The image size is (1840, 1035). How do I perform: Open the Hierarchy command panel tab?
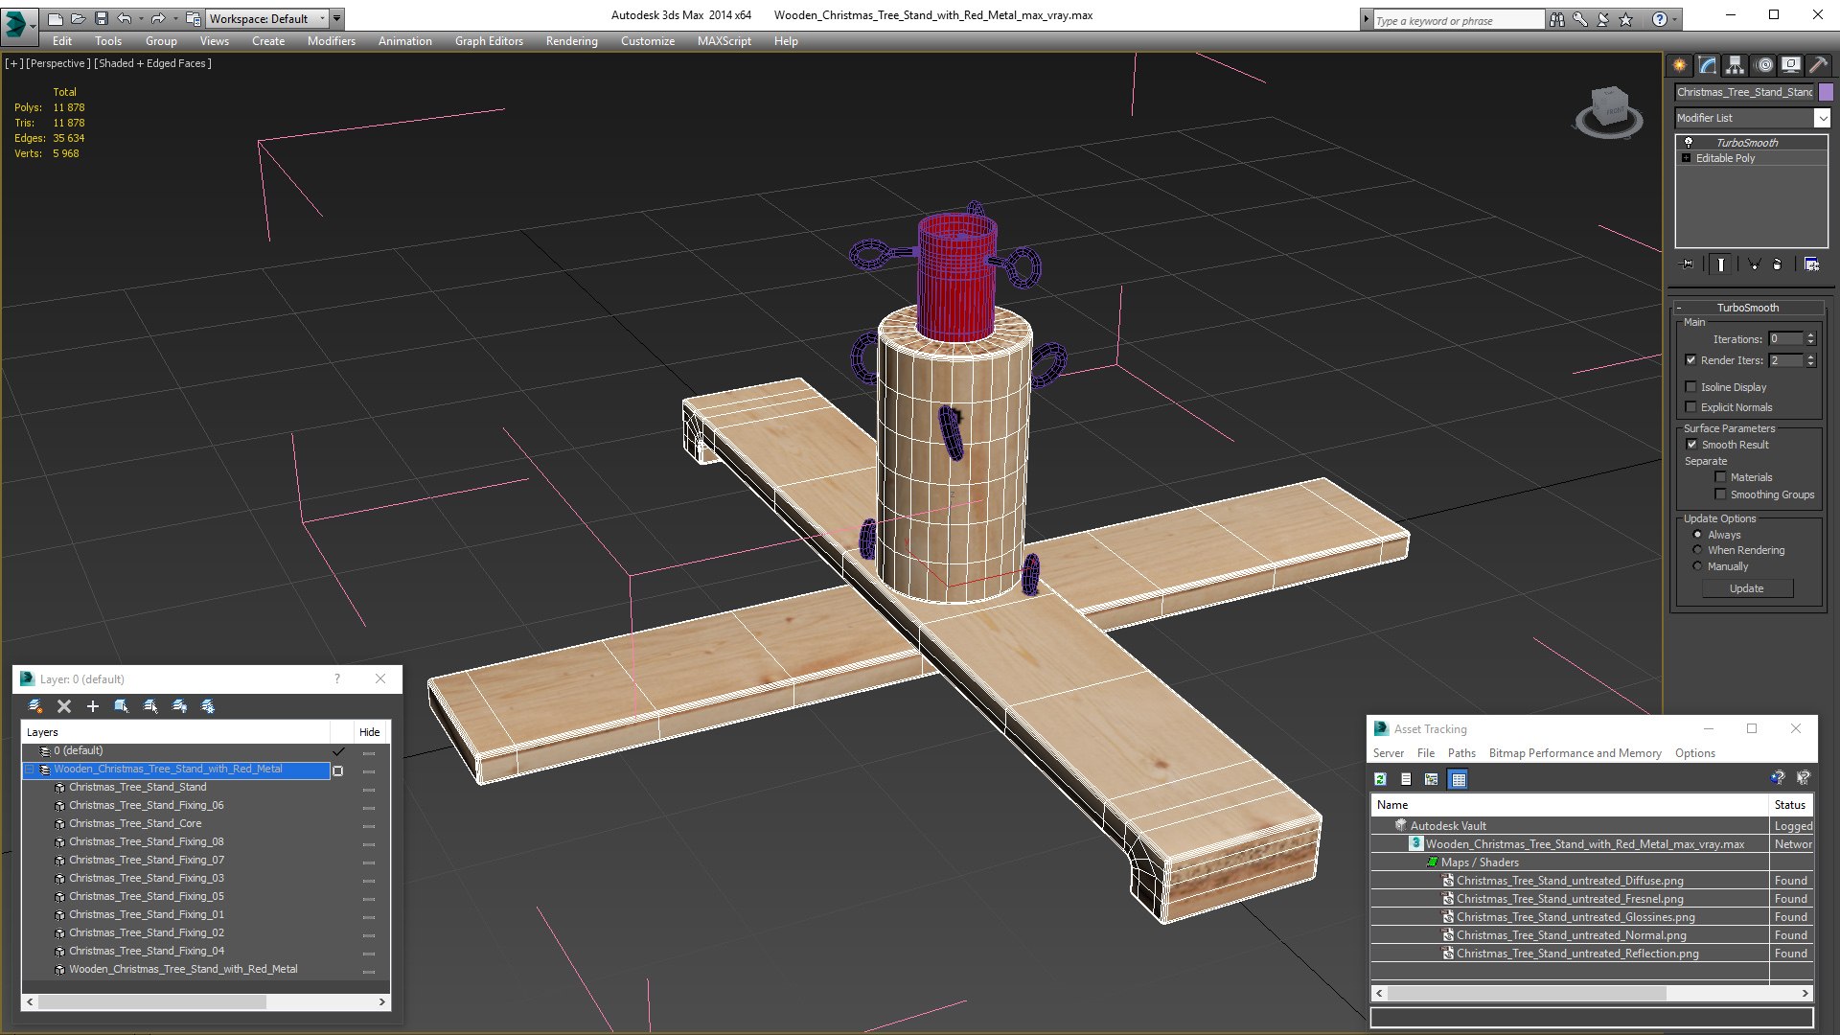pyautogui.click(x=1735, y=65)
